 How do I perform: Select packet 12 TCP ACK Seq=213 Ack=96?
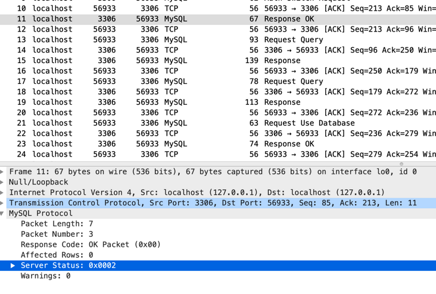[x=218, y=29]
